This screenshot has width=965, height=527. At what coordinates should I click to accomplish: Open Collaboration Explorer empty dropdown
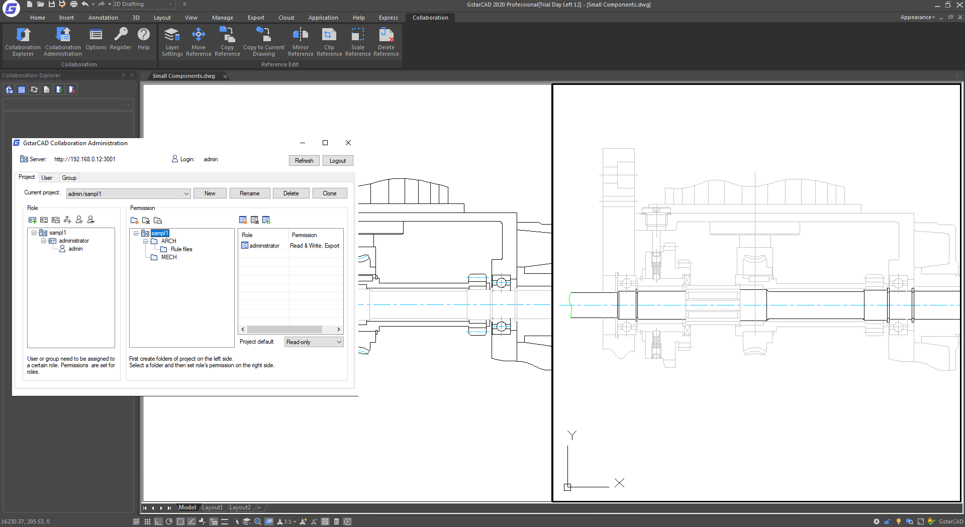68,104
